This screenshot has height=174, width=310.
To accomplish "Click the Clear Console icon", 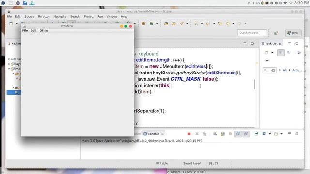I will click(215, 134).
